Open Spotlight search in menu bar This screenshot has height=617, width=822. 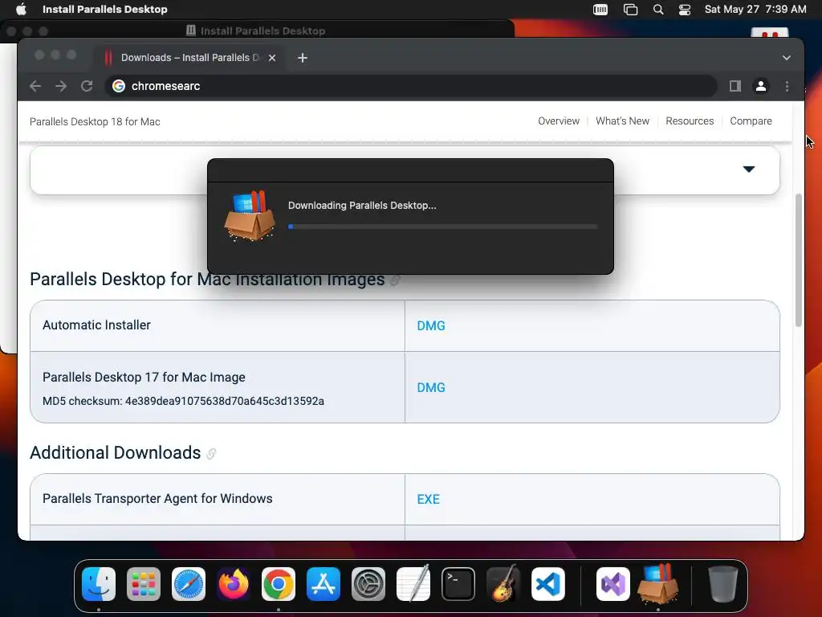point(658,10)
